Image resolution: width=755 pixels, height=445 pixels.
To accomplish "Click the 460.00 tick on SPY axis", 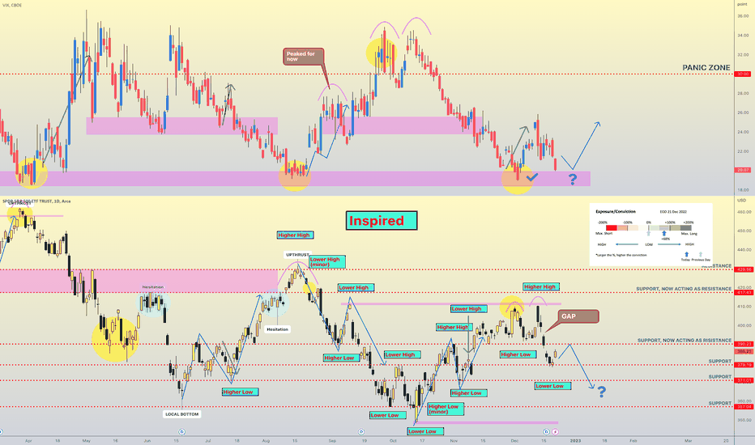I will click(744, 212).
